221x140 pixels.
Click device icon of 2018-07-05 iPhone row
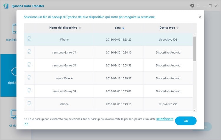point(29,103)
